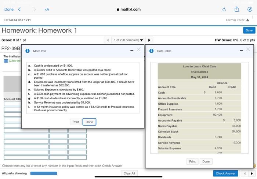The width and height of the screenshot is (257, 179).
Task: Click the More Info dialog info icon
Action: pyautogui.click(x=28, y=51)
